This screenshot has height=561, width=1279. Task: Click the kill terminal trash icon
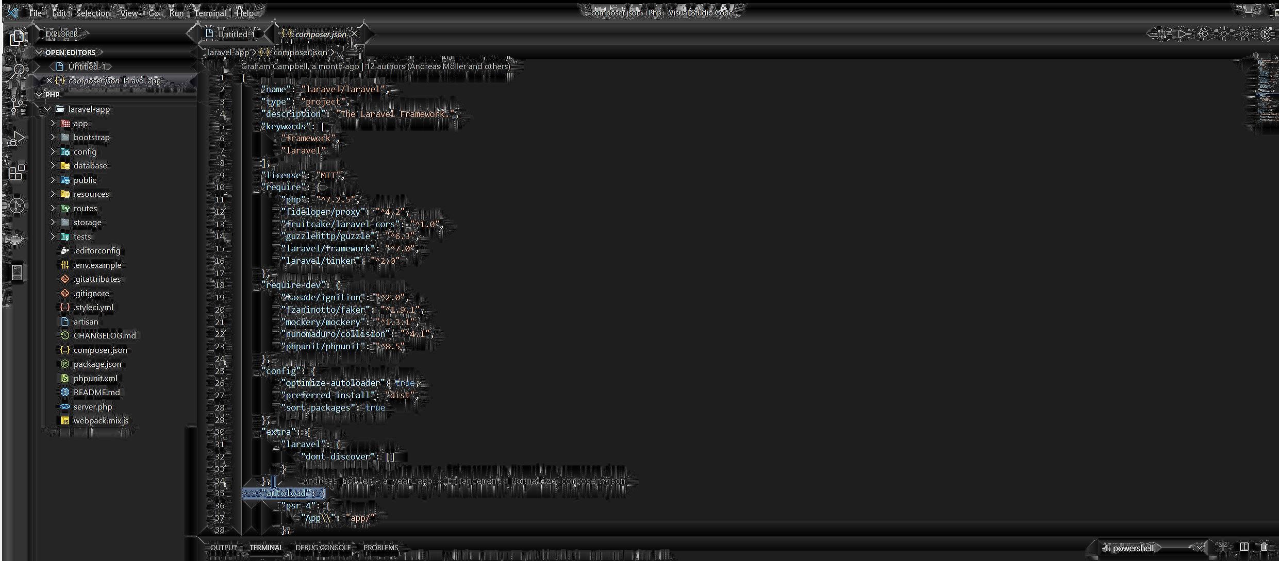tap(1264, 547)
